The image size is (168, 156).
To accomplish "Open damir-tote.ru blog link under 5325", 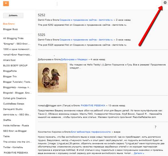I will coord(86,40).
